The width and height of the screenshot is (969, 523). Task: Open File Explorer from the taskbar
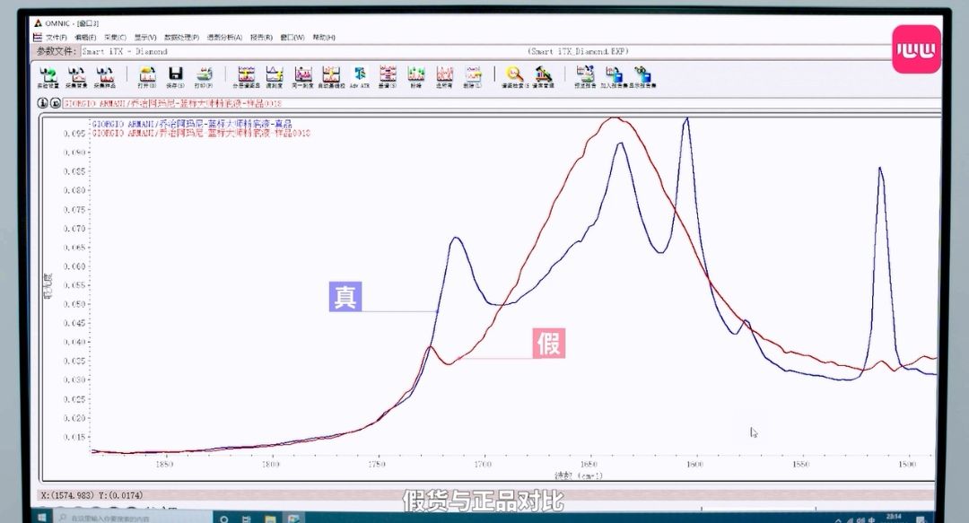[x=270, y=519]
